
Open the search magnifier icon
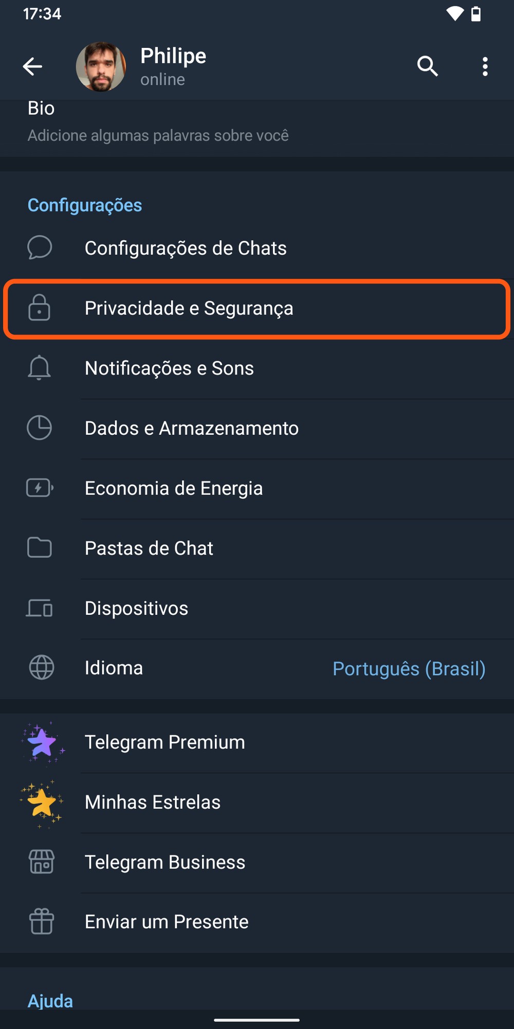click(427, 66)
